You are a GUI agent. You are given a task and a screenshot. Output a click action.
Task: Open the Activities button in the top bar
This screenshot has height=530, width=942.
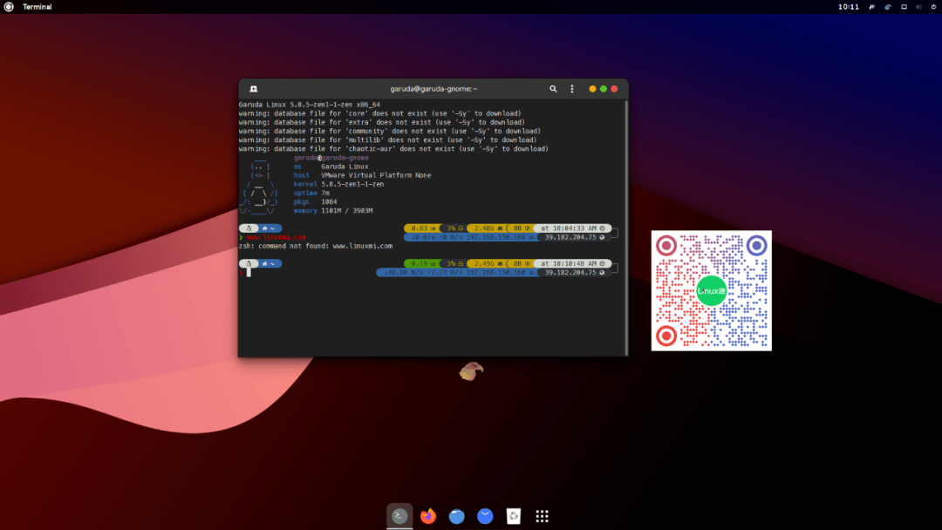click(x=9, y=7)
